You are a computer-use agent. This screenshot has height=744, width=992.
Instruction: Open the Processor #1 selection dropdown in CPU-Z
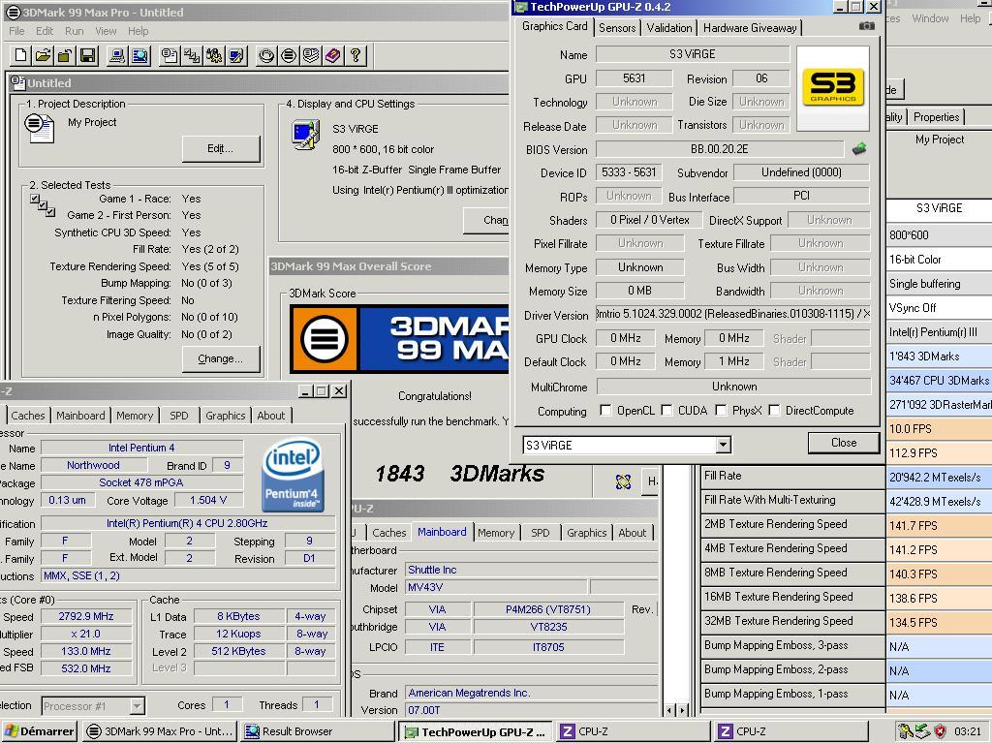point(137,705)
